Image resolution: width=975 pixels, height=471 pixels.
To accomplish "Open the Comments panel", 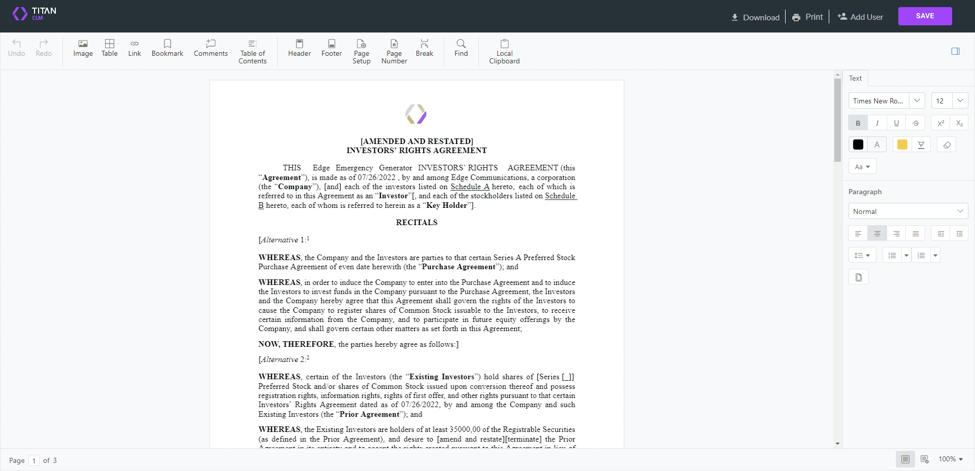I will click(210, 48).
